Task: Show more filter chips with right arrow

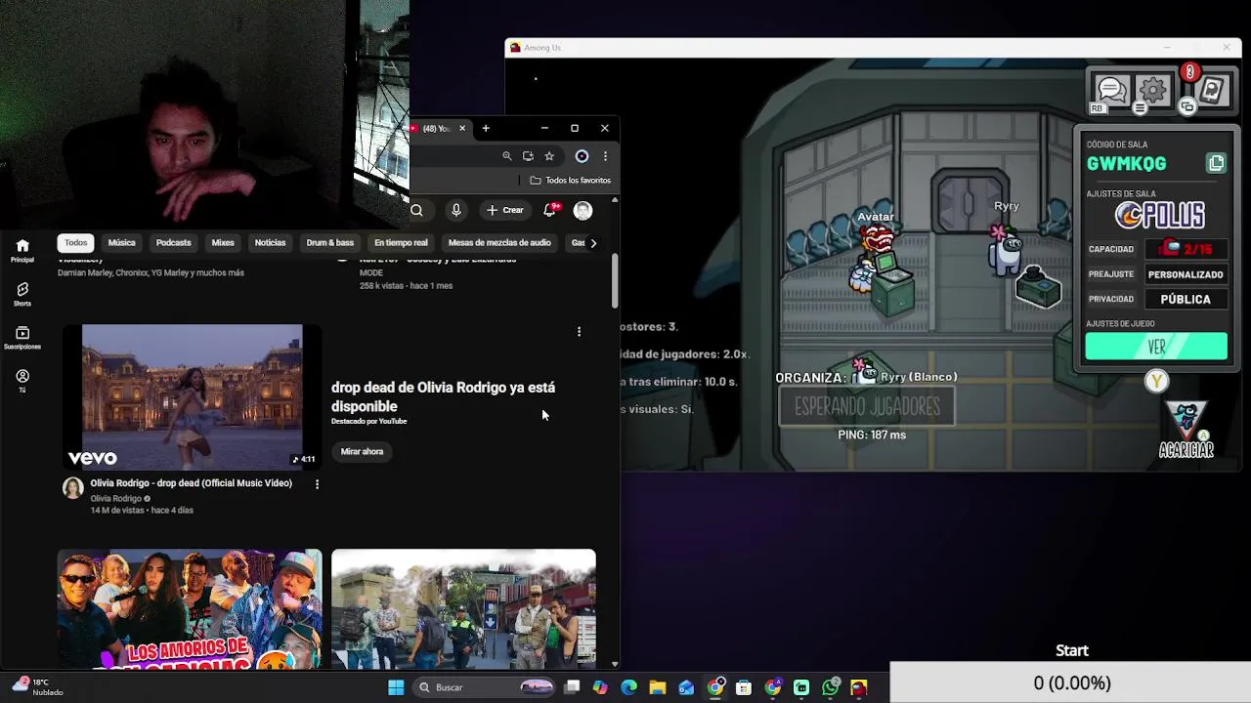Action: click(592, 243)
